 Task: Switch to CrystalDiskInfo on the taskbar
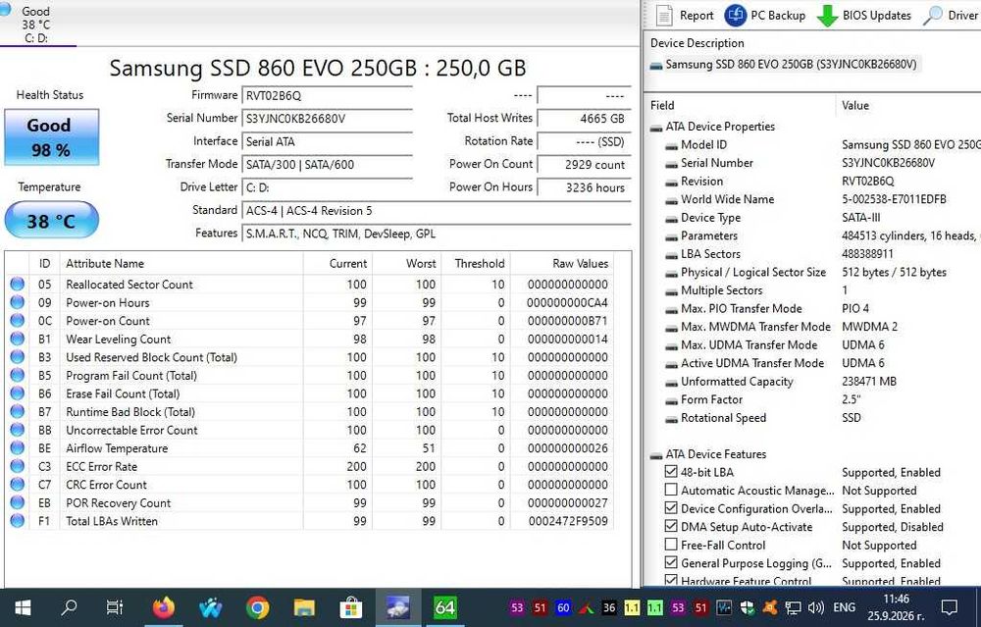(x=398, y=607)
